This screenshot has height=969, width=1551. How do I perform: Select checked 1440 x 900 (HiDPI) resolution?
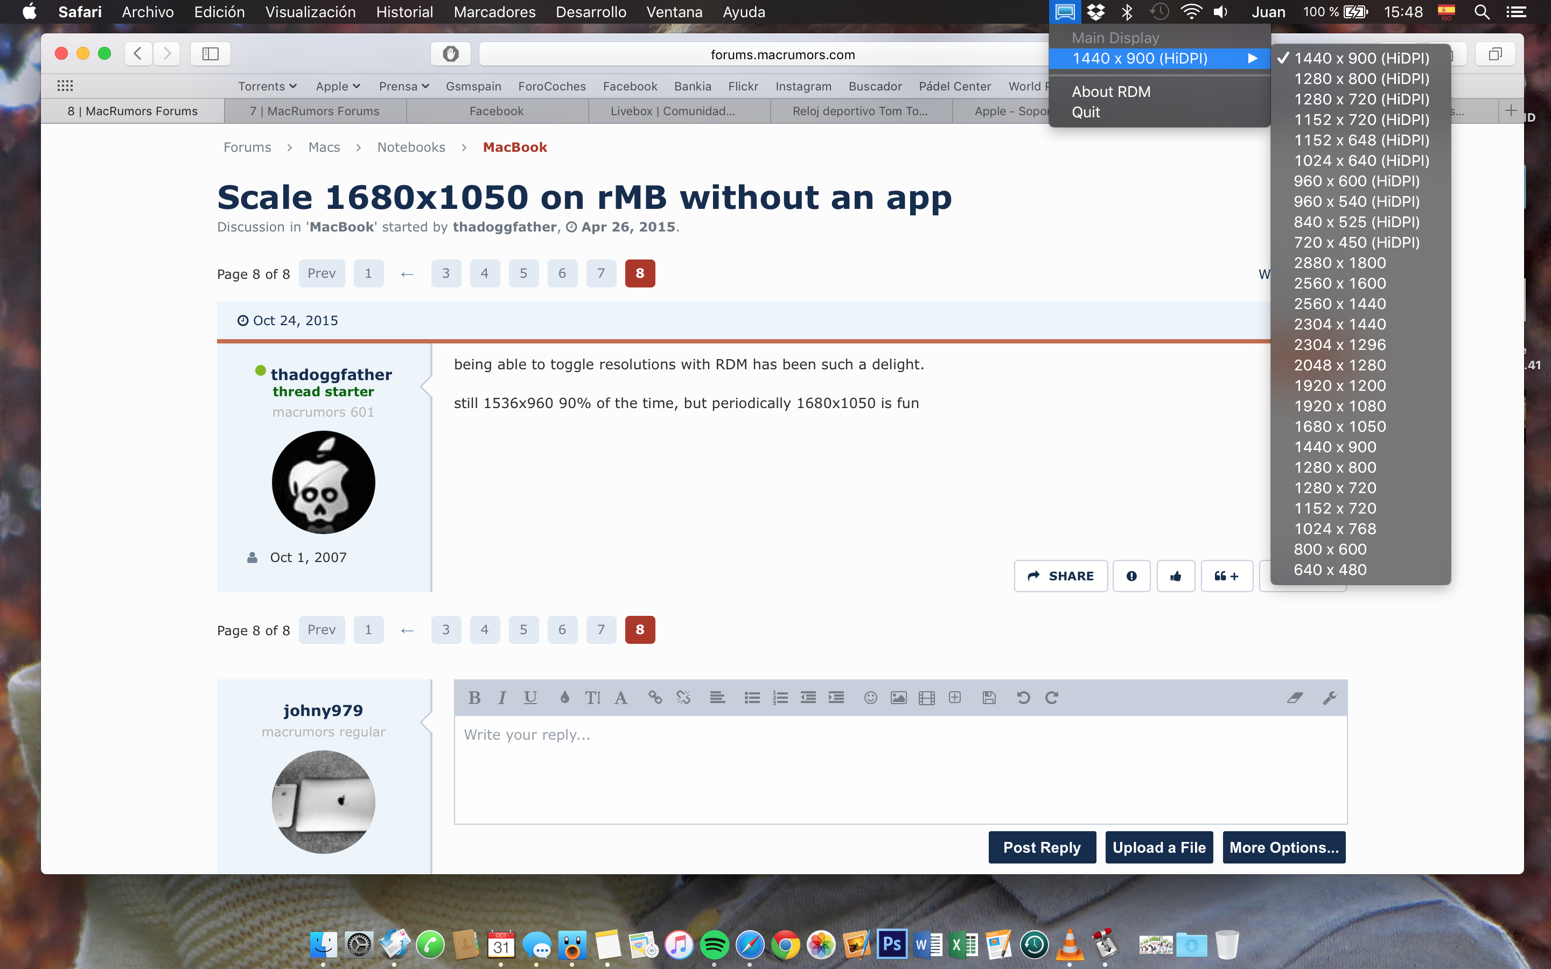point(1361,58)
